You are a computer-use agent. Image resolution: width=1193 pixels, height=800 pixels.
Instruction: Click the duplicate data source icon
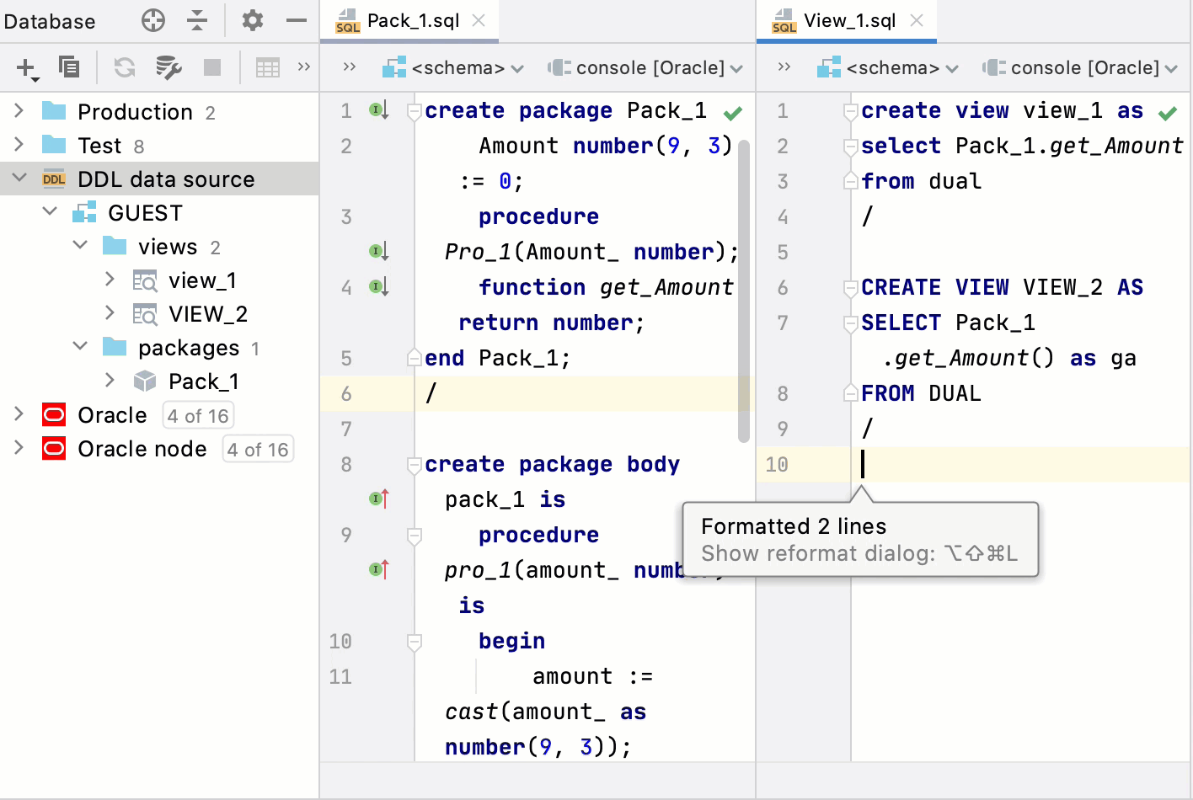click(x=68, y=67)
